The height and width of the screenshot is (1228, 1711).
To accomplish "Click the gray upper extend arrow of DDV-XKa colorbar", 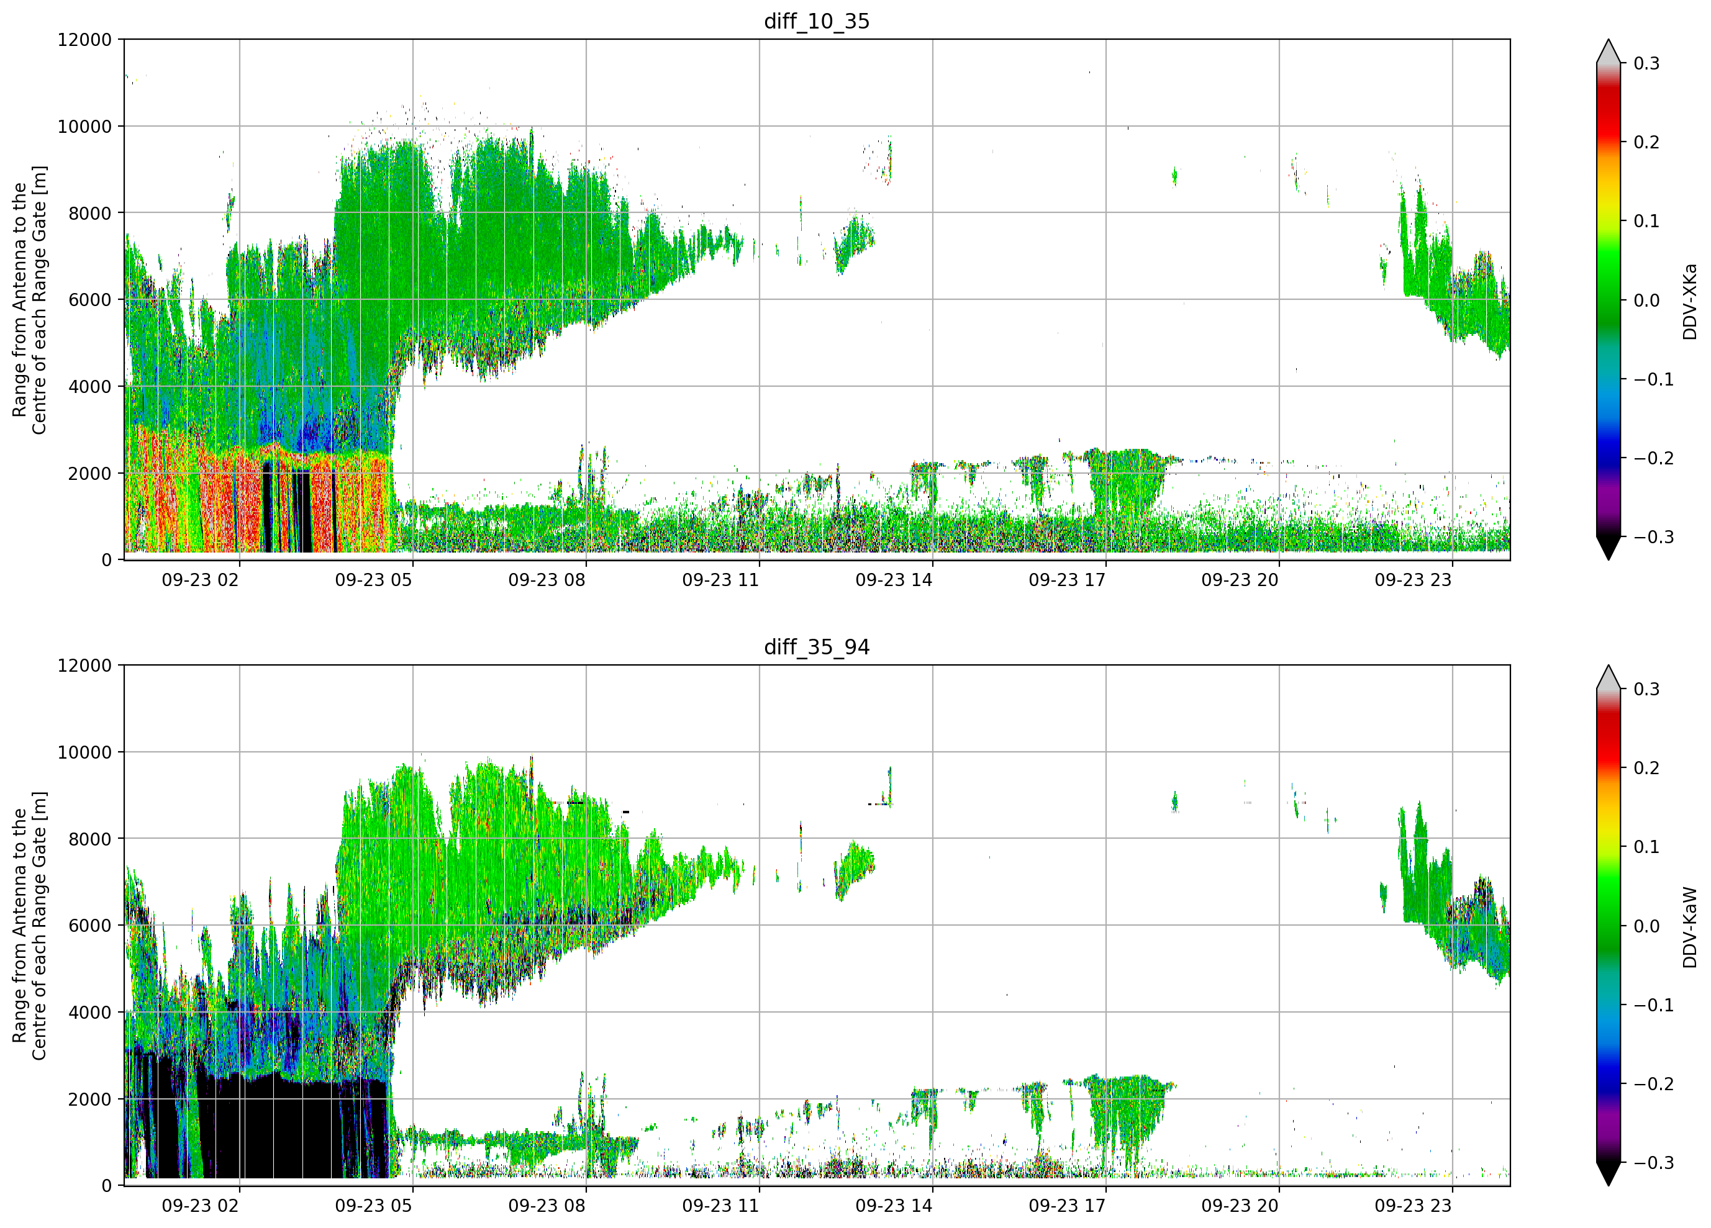I will [1609, 54].
